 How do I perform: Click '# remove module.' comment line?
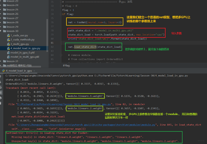coord(80,55)
